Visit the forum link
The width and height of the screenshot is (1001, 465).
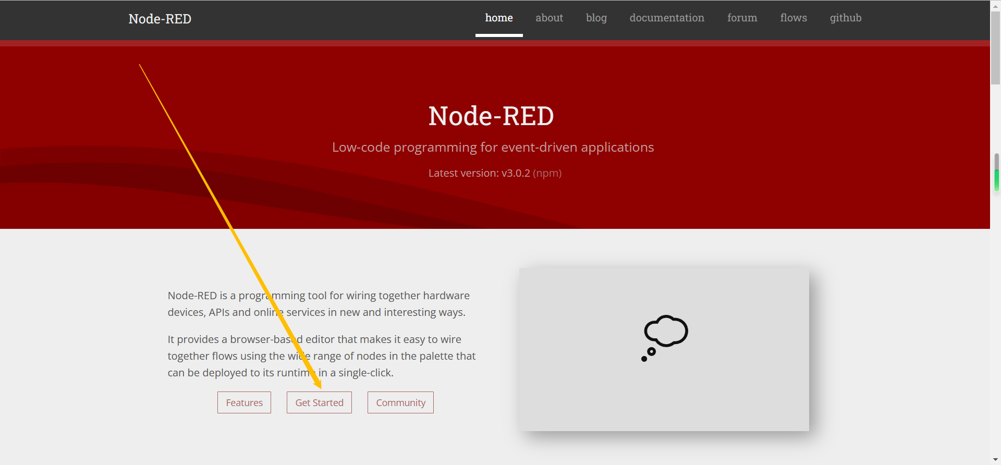[742, 18]
